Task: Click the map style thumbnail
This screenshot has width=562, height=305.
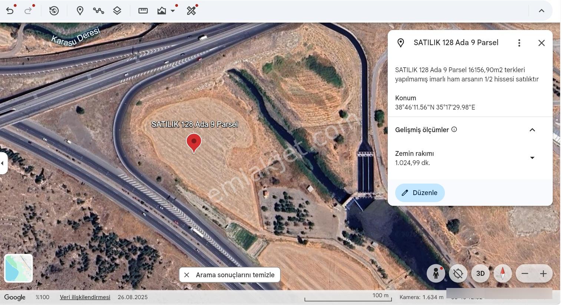Action: point(19,268)
